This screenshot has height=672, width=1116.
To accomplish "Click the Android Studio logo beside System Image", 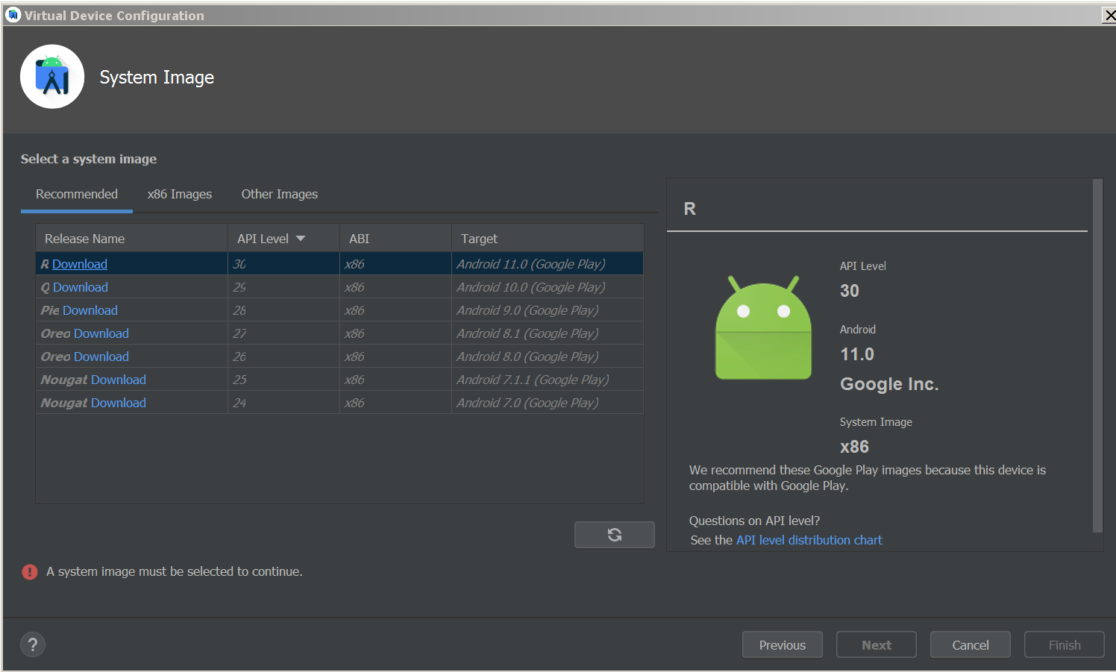I will [52, 77].
